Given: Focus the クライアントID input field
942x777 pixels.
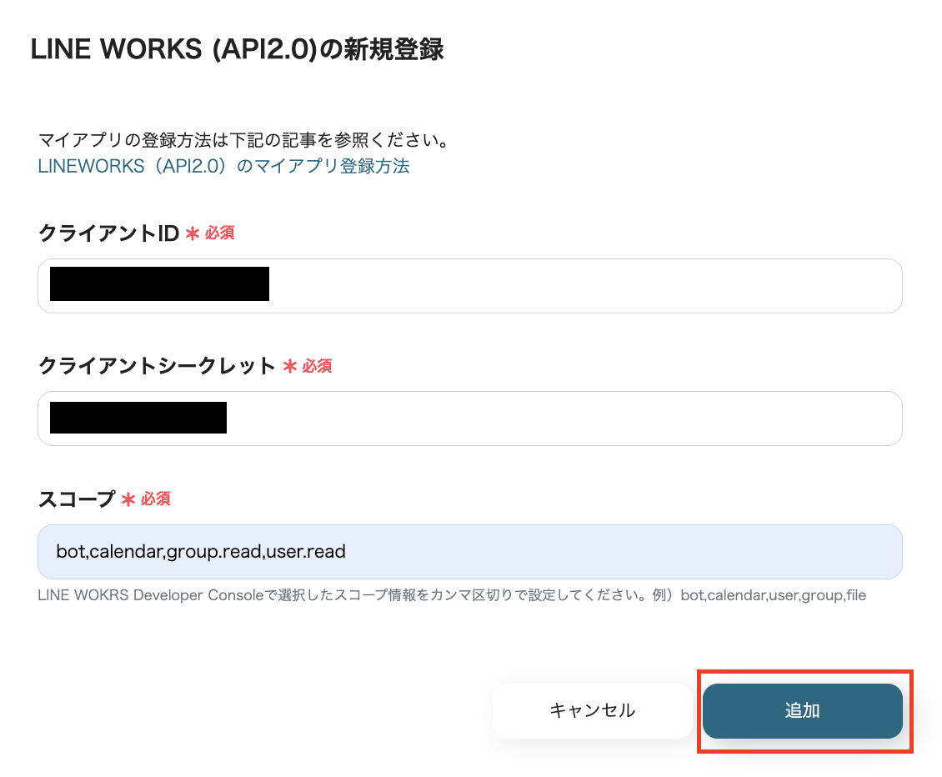Looking at the screenshot, I should 470,286.
